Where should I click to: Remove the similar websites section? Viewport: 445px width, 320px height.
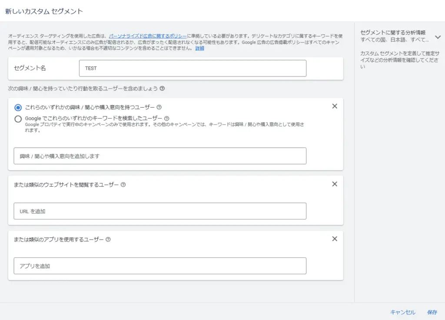click(x=335, y=184)
